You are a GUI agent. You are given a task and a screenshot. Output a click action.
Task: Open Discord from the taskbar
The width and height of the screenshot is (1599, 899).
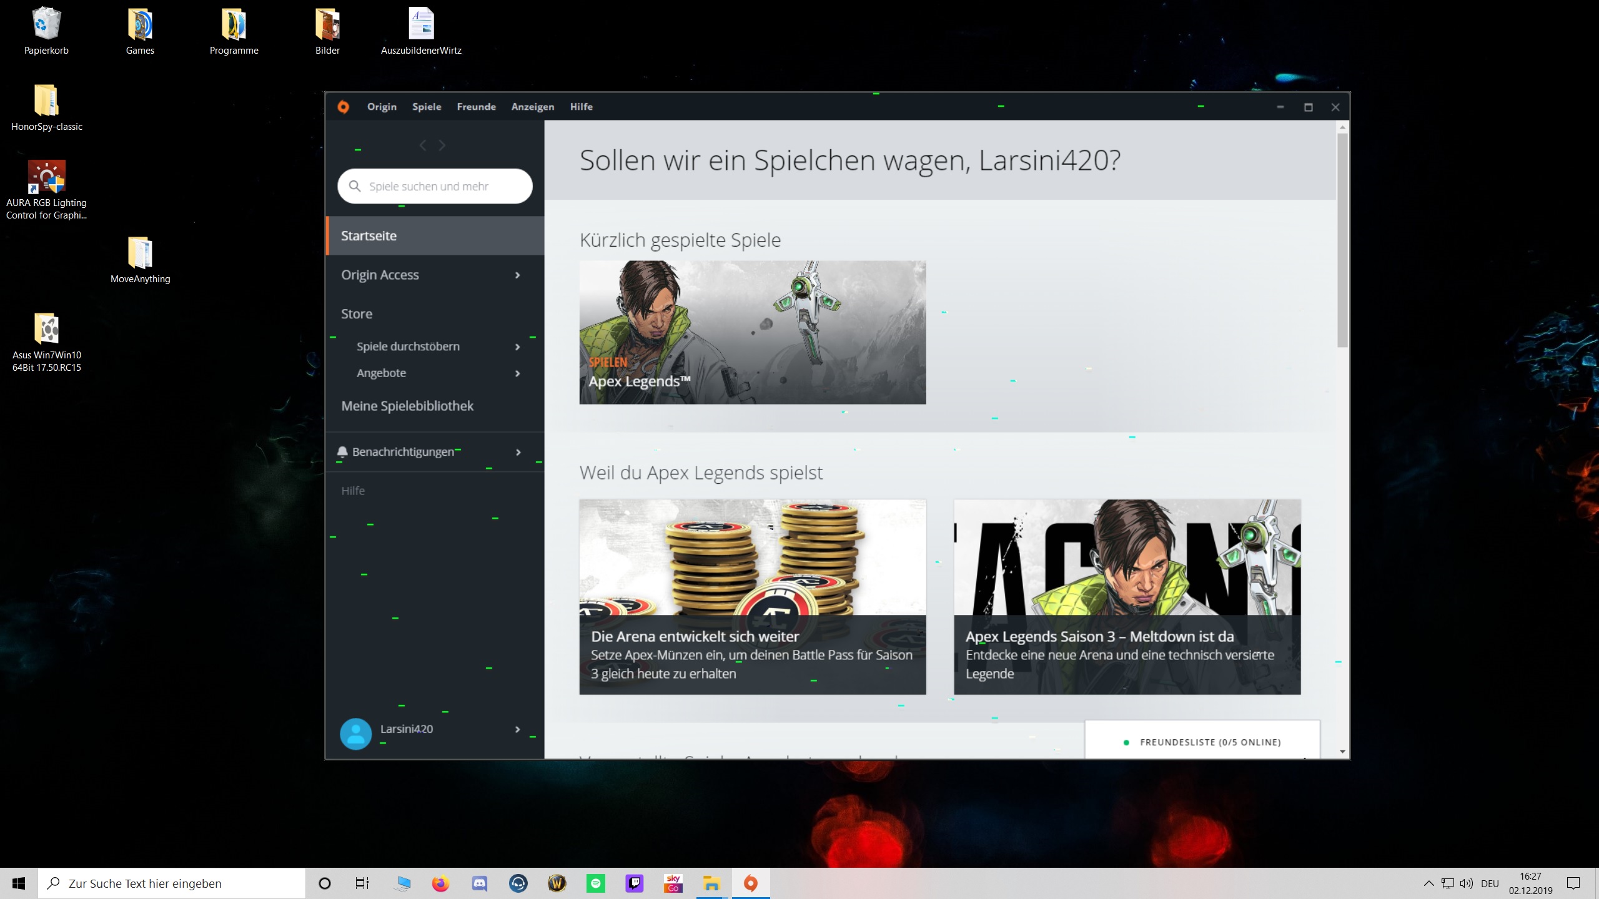pos(479,883)
